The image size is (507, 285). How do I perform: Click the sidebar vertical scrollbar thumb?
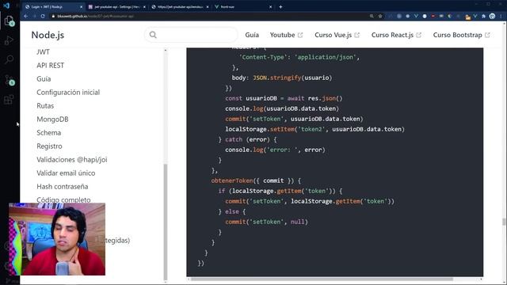(166, 222)
